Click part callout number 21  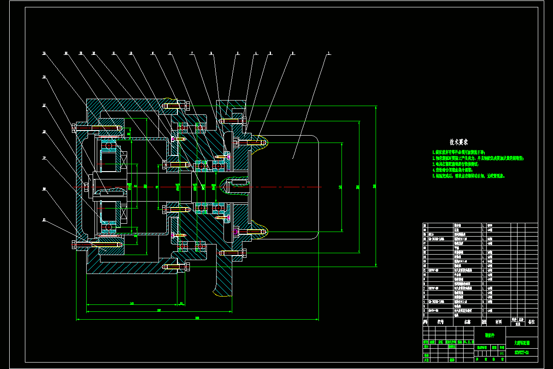(x=44, y=220)
